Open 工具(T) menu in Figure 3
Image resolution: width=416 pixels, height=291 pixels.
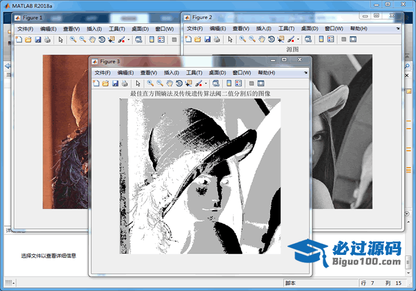[x=194, y=73]
